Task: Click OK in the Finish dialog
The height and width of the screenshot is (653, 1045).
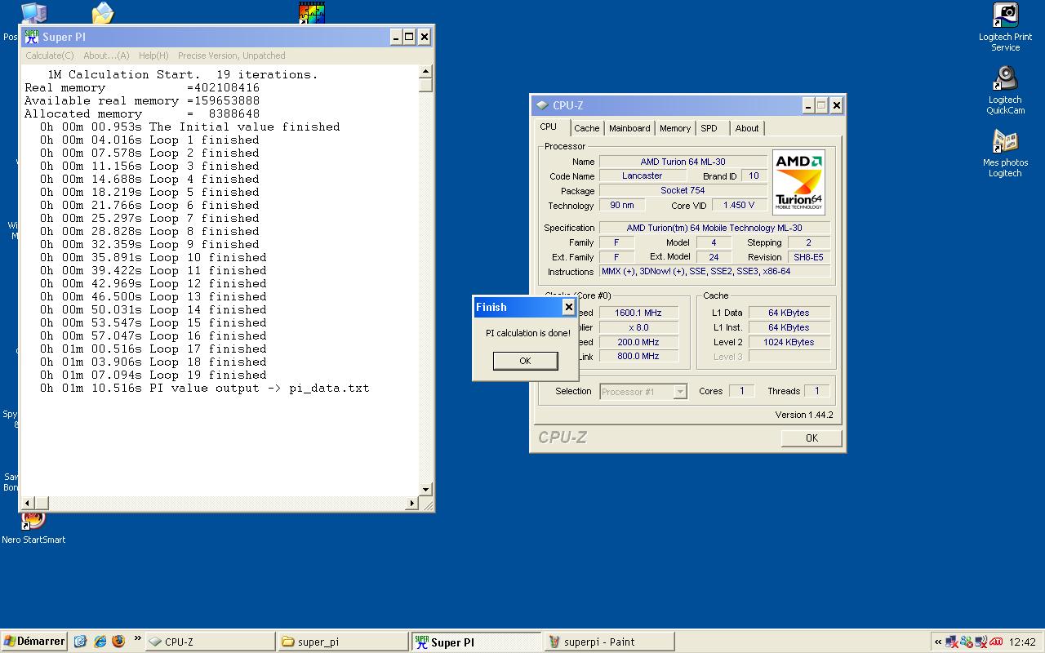Action: 525,361
